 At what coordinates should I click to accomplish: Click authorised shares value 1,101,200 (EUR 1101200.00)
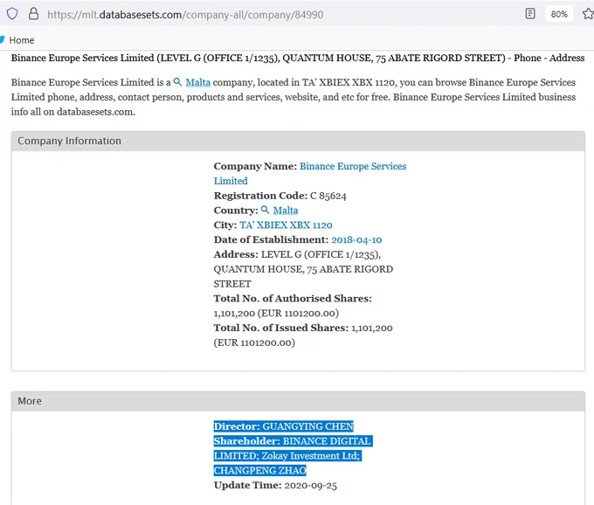click(276, 314)
